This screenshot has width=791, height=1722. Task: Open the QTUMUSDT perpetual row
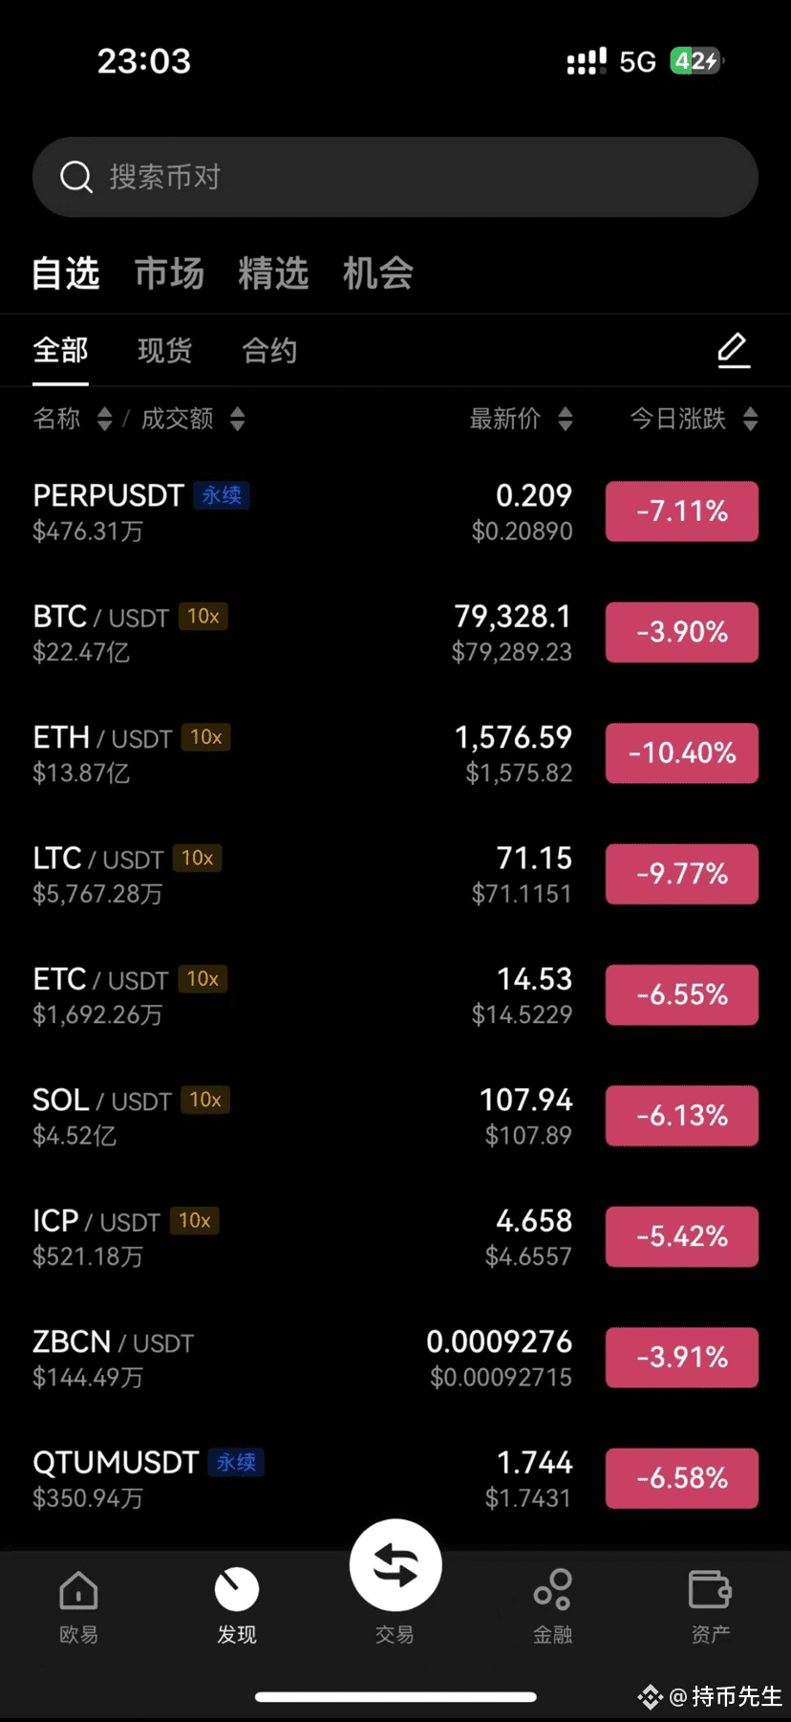click(x=395, y=1478)
